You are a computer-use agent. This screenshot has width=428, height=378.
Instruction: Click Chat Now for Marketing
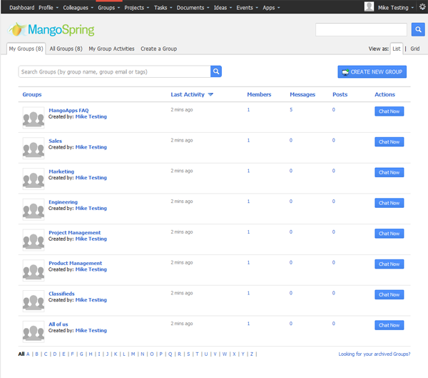pos(389,173)
